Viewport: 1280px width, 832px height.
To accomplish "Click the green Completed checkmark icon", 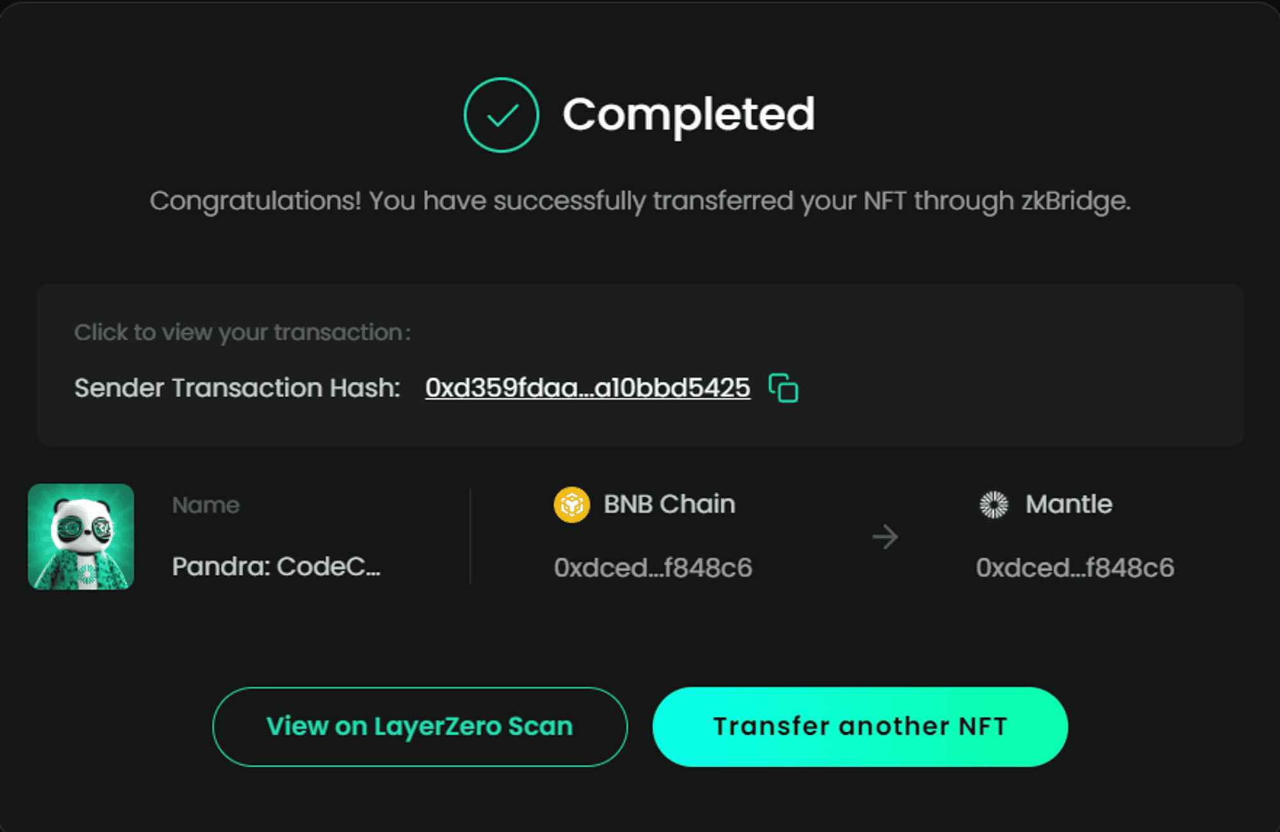I will point(501,115).
